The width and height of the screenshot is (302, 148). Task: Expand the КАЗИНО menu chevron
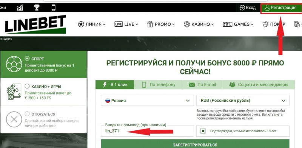point(212,24)
